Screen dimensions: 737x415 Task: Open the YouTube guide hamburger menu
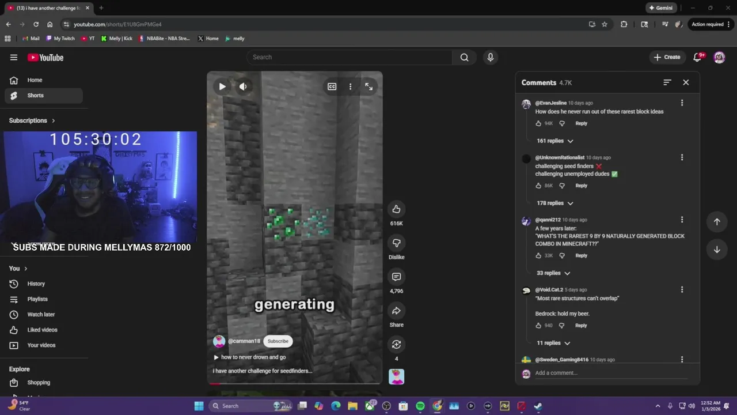(x=14, y=57)
